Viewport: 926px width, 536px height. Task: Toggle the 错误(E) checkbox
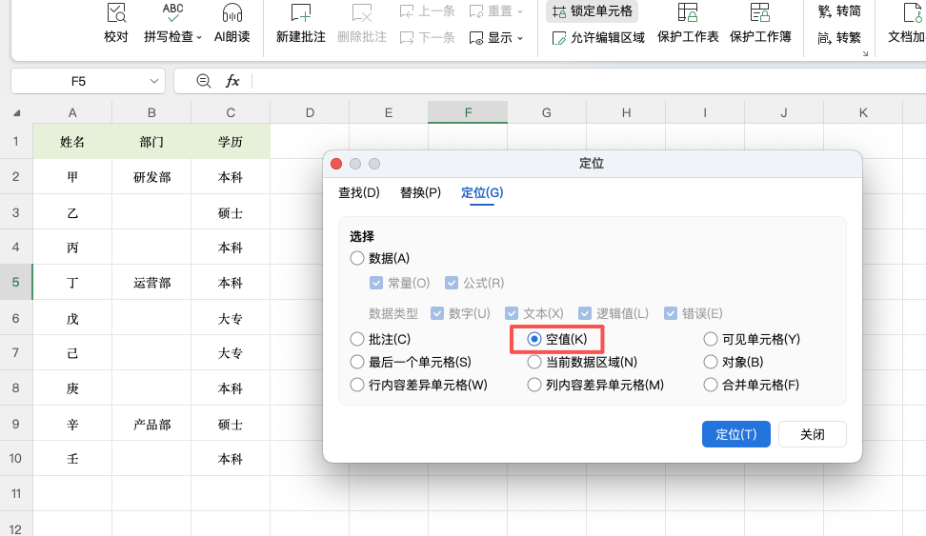pyautogui.click(x=671, y=313)
